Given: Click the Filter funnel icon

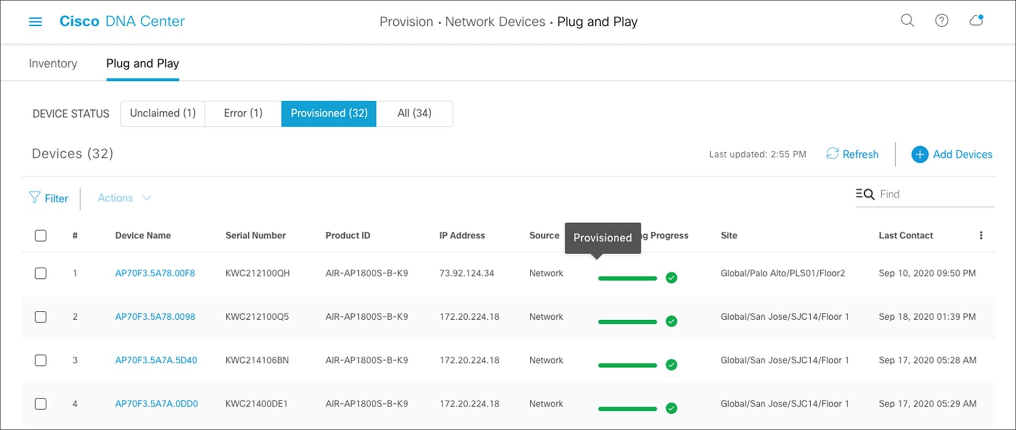Looking at the screenshot, I should pyautogui.click(x=35, y=198).
